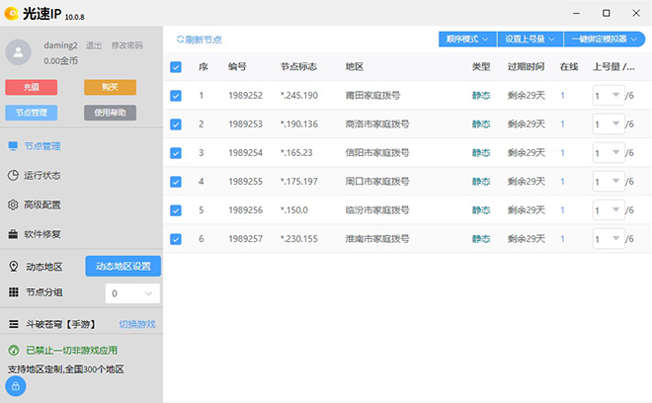This screenshot has height=403, width=652.
Task: Uncheck the checkbox for node 1989255
Action: click(x=176, y=182)
